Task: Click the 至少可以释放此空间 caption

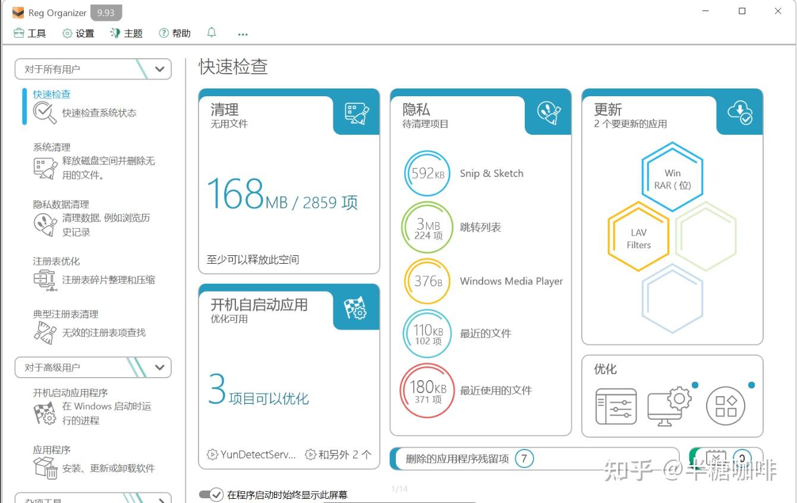Action: [253, 260]
